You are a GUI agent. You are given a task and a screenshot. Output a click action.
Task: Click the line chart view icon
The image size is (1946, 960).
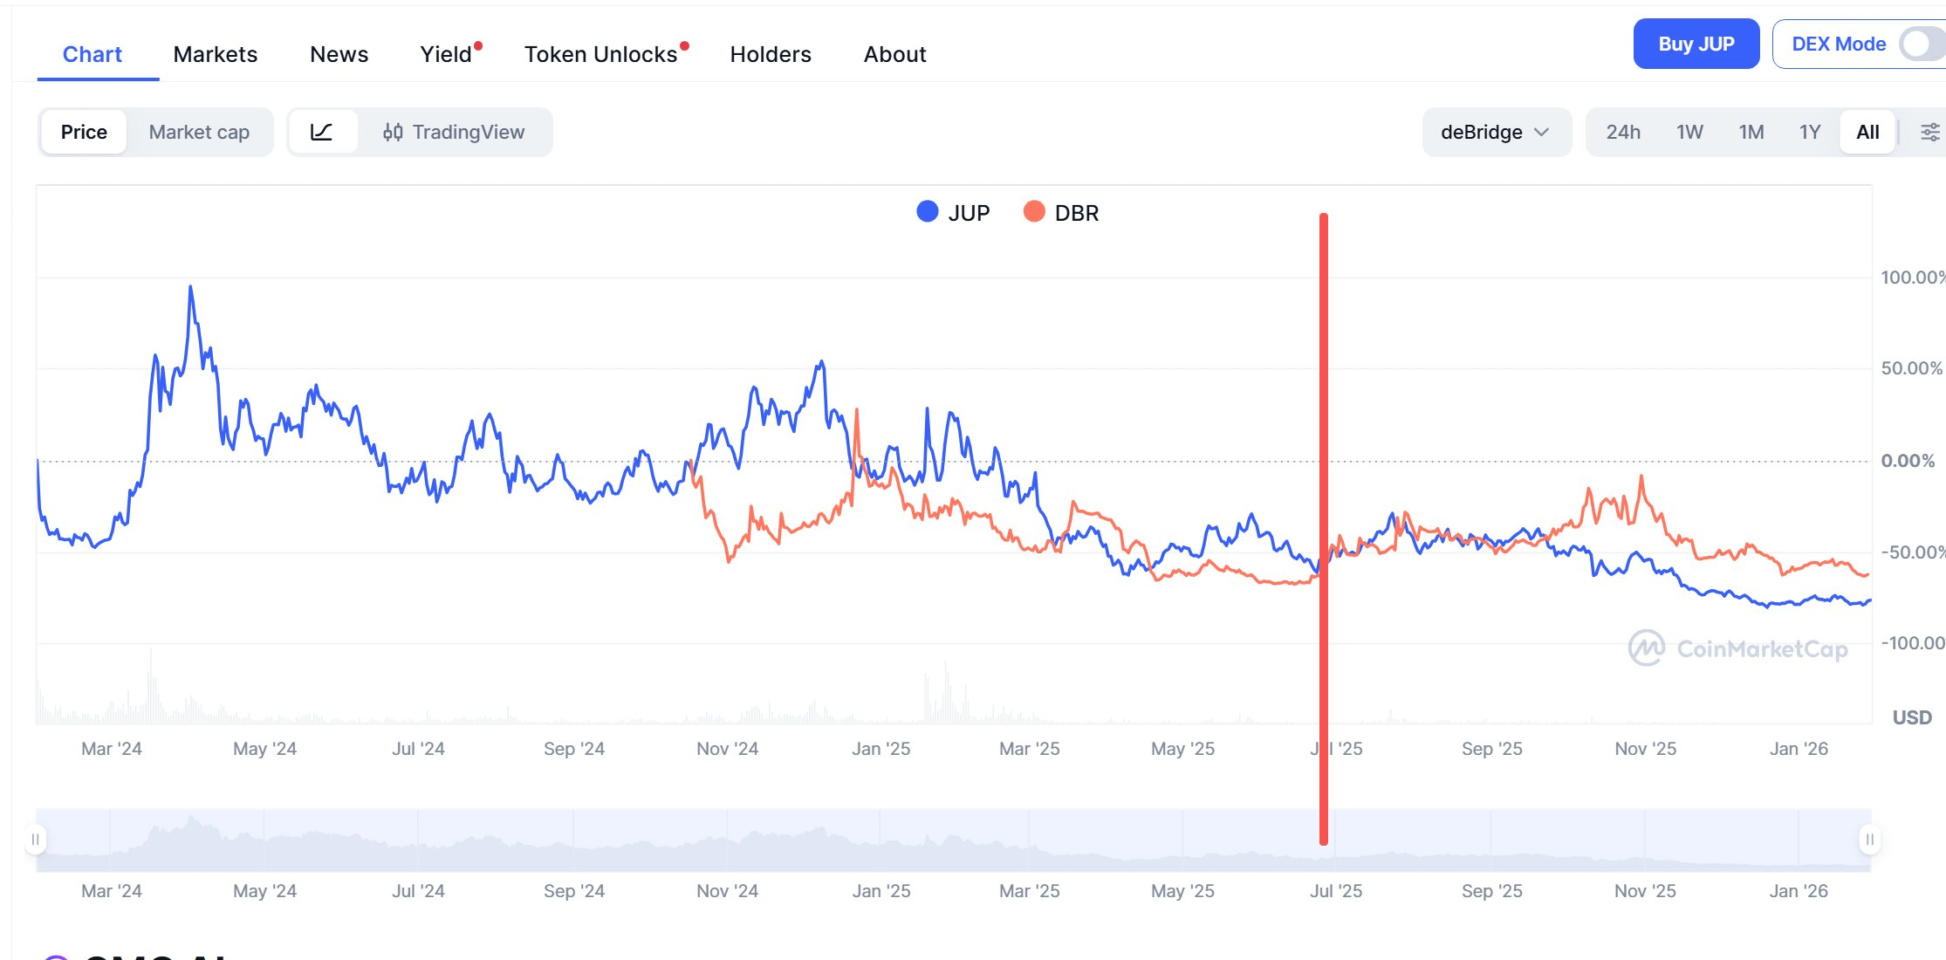coord(322,132)
